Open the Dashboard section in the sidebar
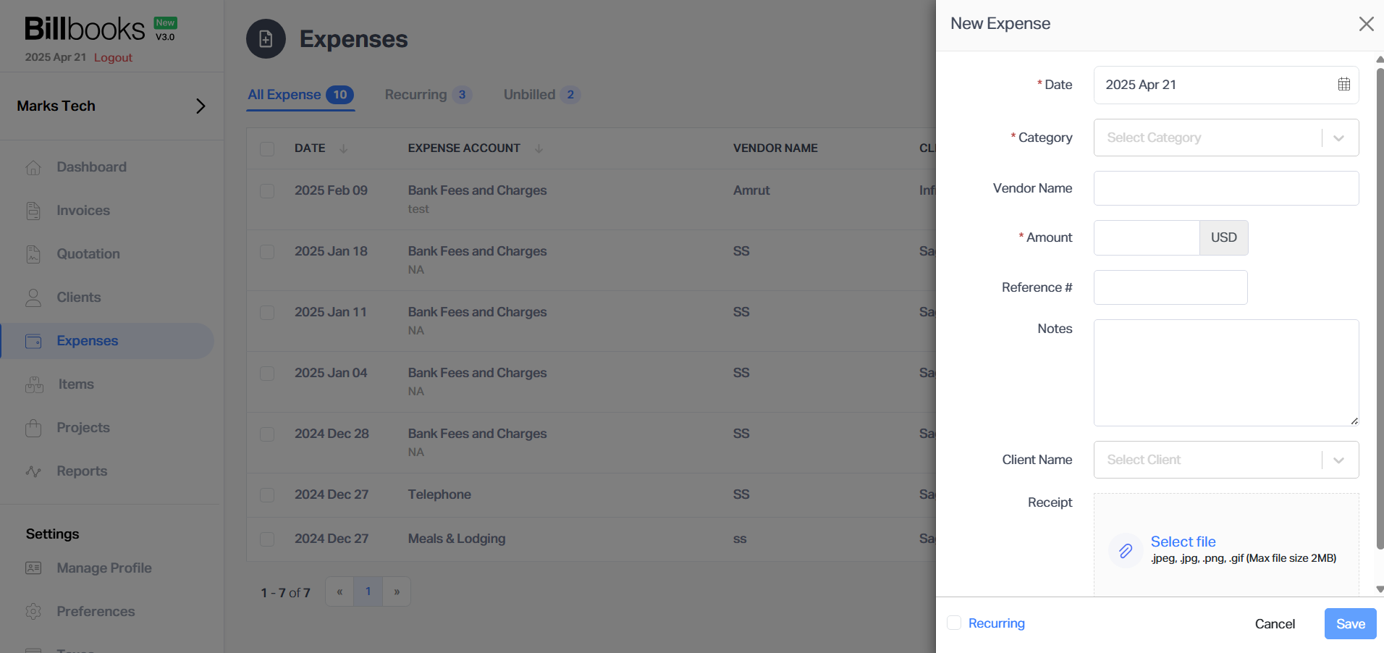Viewport: 1384px width, 653px height. [33, 167]
